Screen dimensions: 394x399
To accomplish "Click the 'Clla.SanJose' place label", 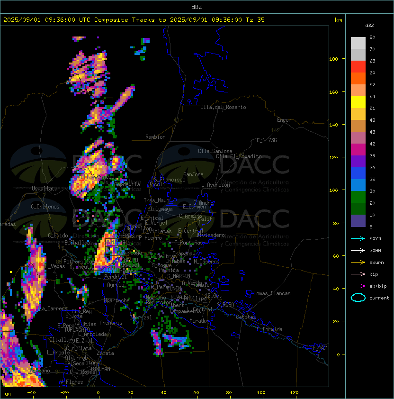I will pyautogui.click(x=215, y=151).
